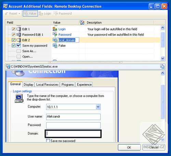Click the pencil icon for Password Edit 1
This screenshot has height=156, width=171.
[x=13, y=34]
